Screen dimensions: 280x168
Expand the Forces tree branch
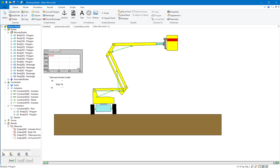5,120
